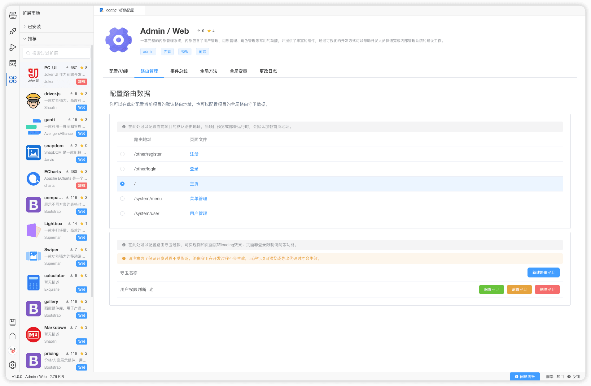Select the /other/login route radio

pyautogui.click(x=122, y=169)
